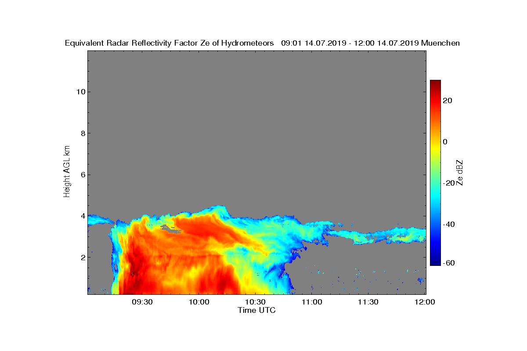Click the 11:00 time tick label
Image resolution: width=527 pixels, height=351 pixels.
pyautogui.click(x=312, y=302)
